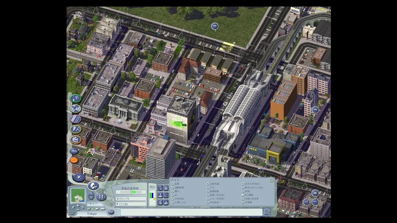Select the lower question mark route query

pos(91,198)
